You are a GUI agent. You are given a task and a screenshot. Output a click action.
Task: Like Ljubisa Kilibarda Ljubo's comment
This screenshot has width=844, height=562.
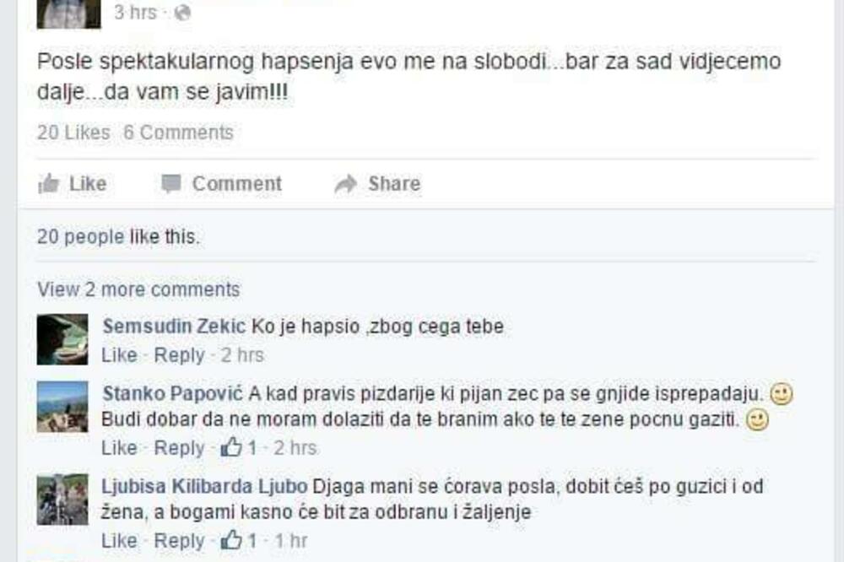pos(119,541)
